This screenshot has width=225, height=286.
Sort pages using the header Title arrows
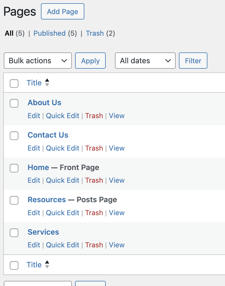tap(47, 83)
